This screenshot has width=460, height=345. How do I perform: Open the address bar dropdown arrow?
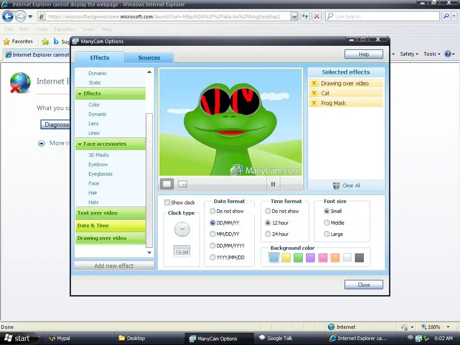click(294, 17)
